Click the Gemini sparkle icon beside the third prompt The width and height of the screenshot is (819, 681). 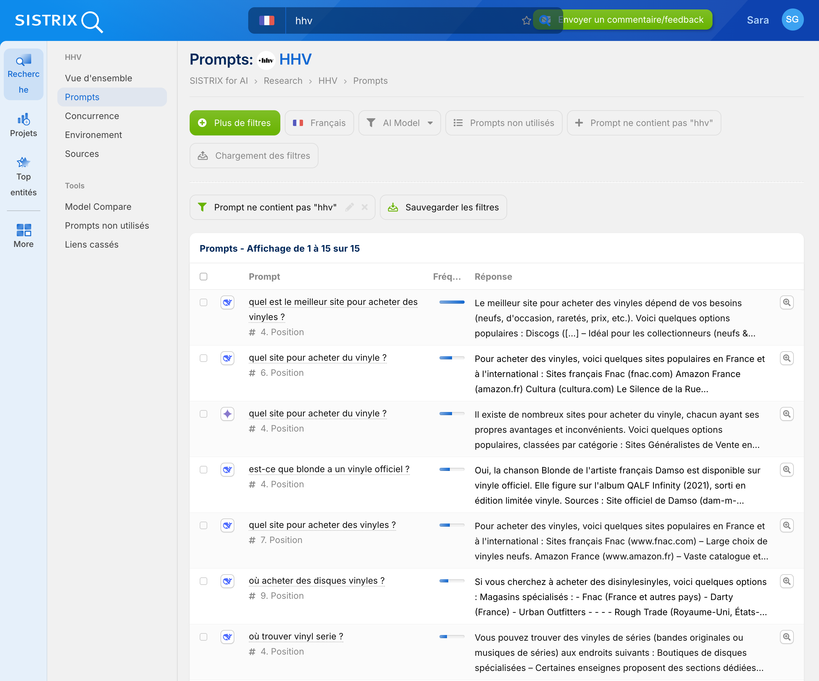click(227, 414)
